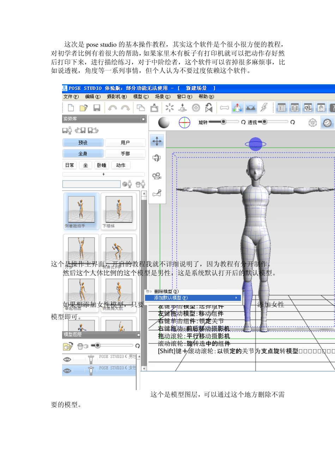Click the plus bar to add category
Screen dimensions: 335x474
[103, 174]
